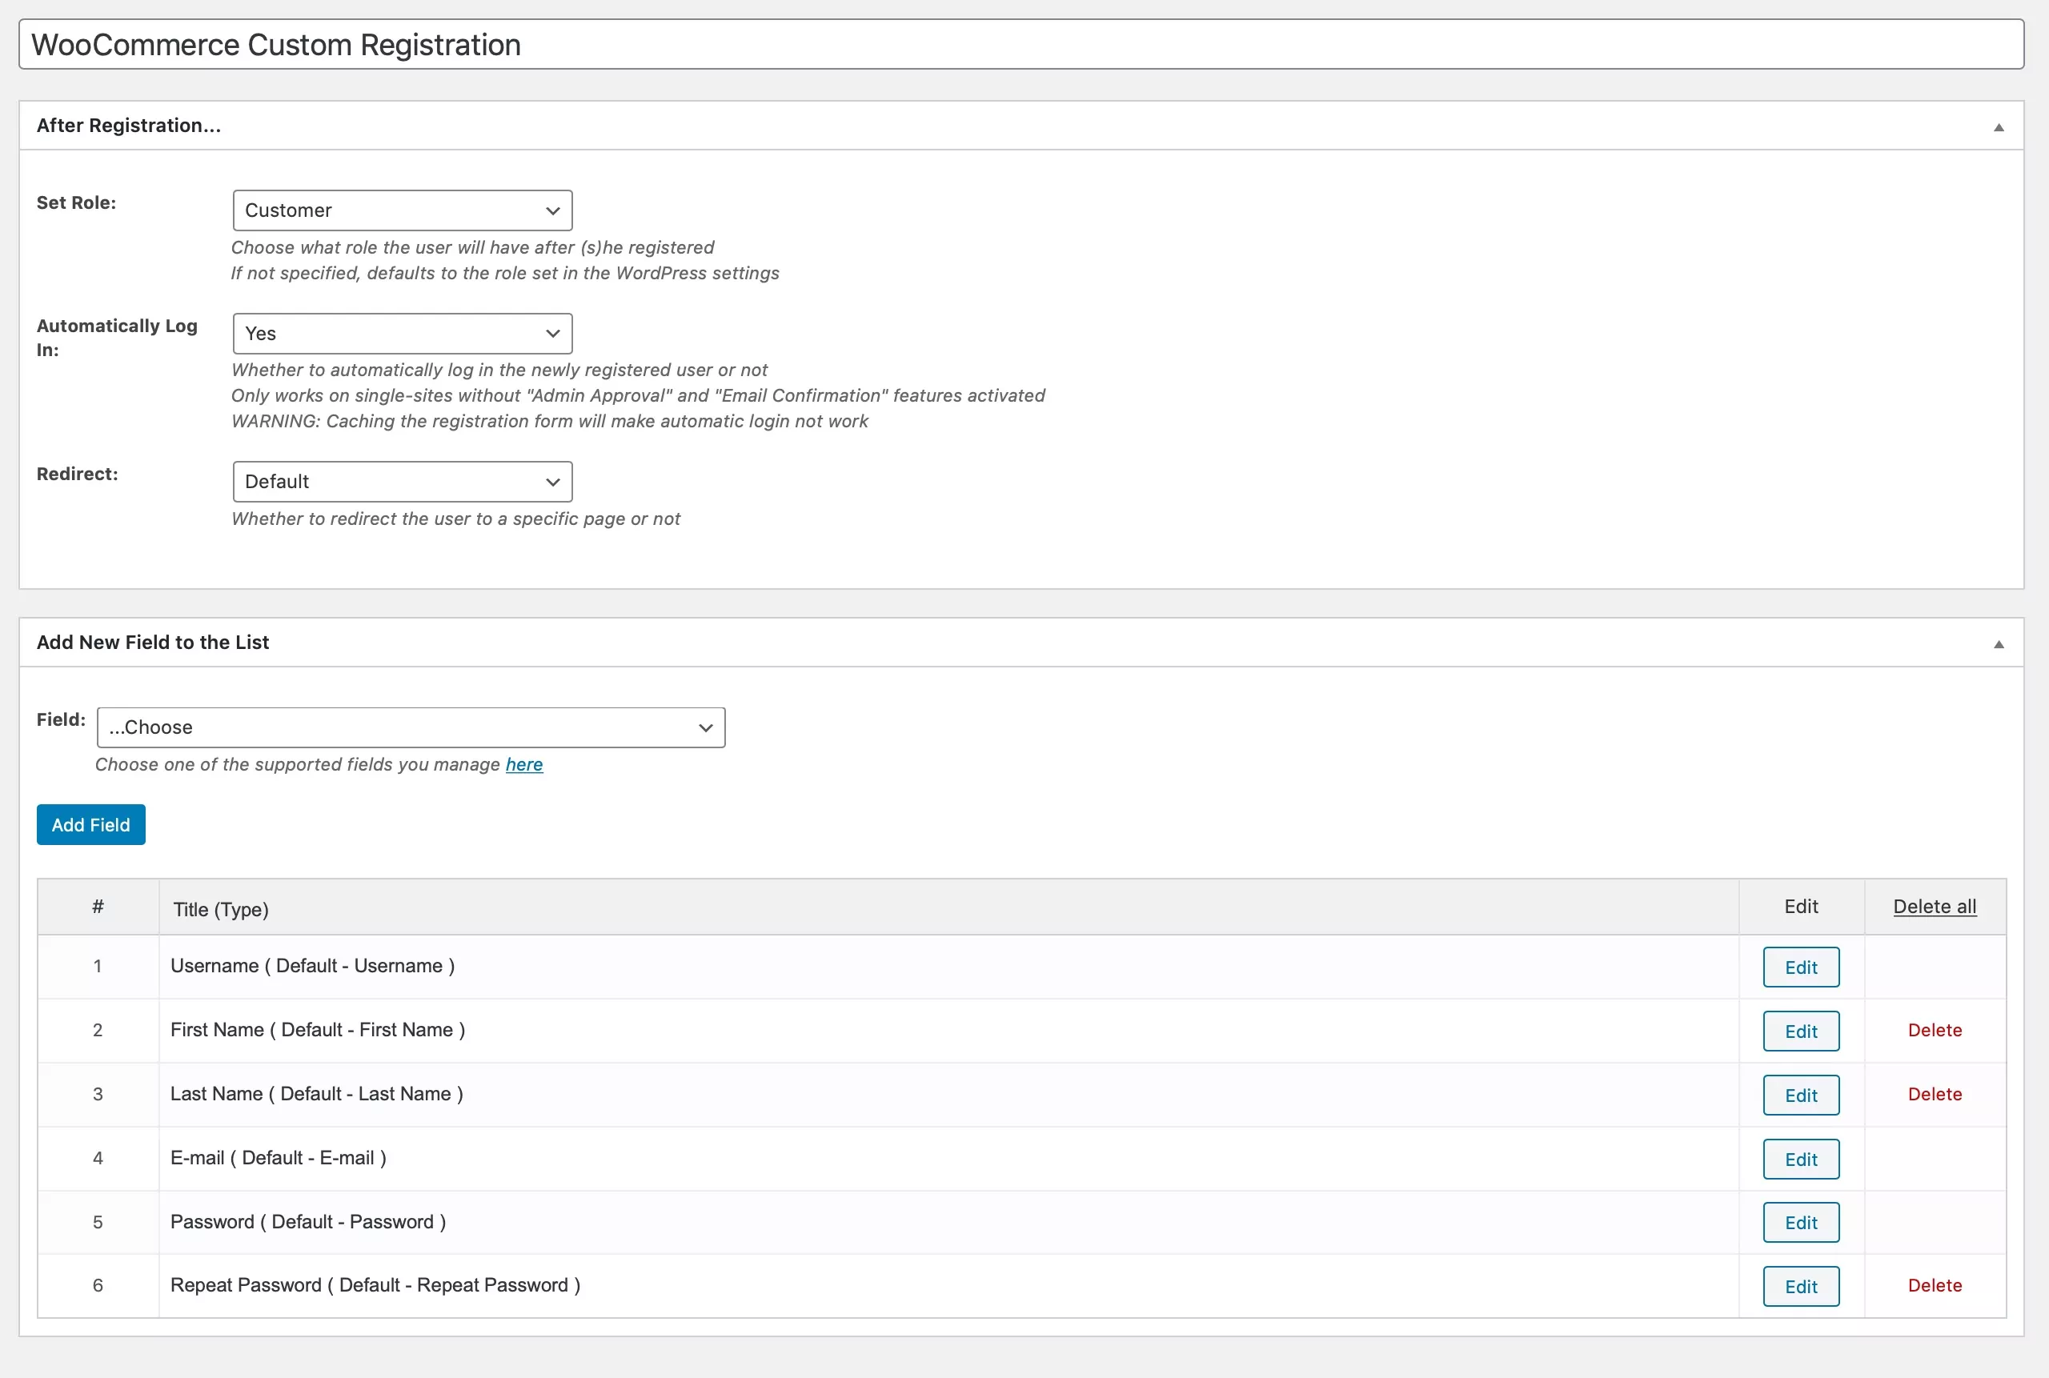The width and height of the screenshot is (2049, 1378).
Task: Select 'Last Name ( Default - Last Name )' text
Action: tap(316, 1094)
